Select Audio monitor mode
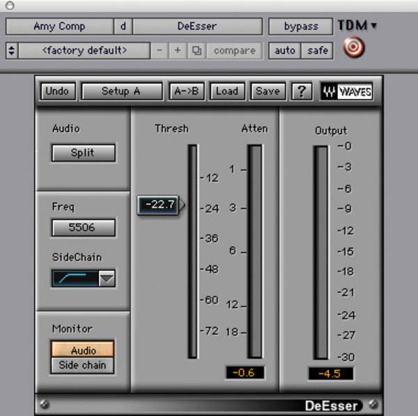The width and height of the screenshot is (418, 416). (x=83, y=350)
